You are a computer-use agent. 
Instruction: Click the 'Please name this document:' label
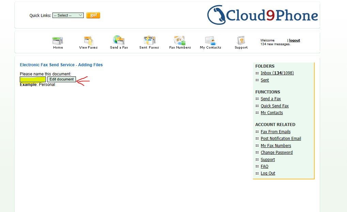46,74
